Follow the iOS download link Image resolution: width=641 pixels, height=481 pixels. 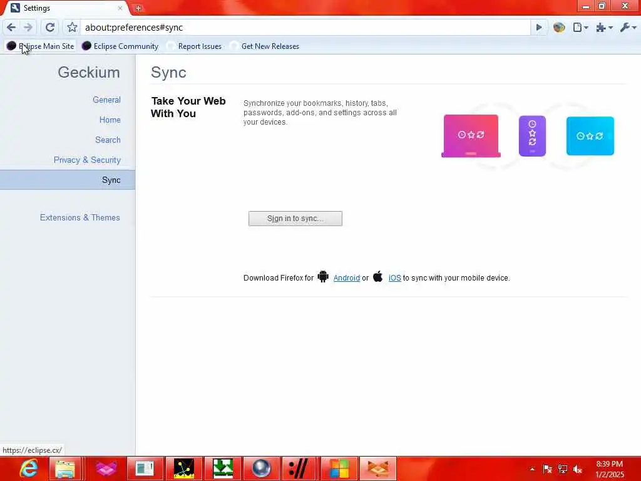point(394,277)
